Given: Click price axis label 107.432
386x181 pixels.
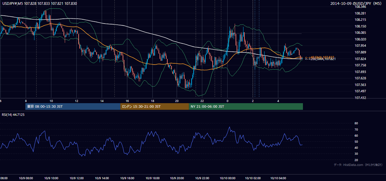Looking at the screenshot, I should point(360,98).
